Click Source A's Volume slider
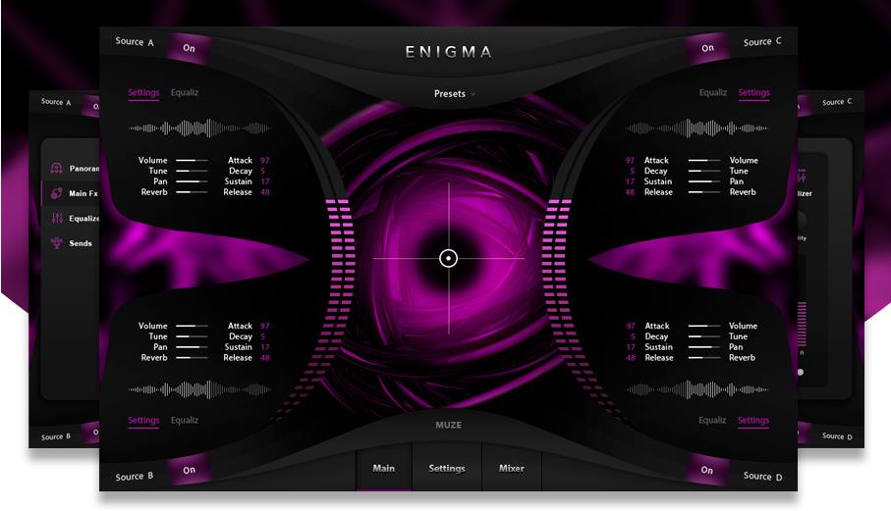The width and height of the screenshot is (891, 511). pyautogui.click(x=192, y=161)
